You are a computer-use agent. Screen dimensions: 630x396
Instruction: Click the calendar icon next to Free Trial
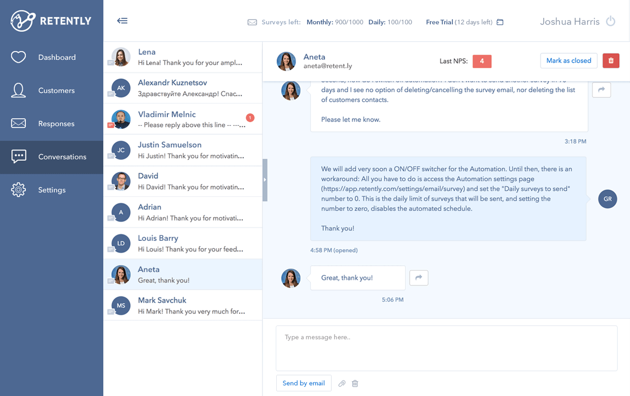pos(499,22)
